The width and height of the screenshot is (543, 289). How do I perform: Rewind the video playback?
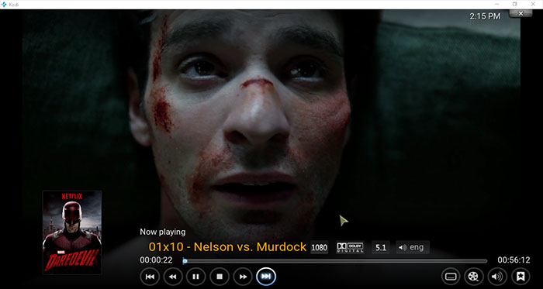coord(173,277)
